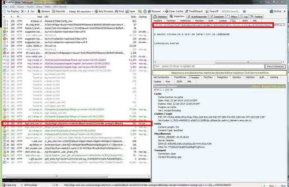Image resolution: width=289 pixels, height=187 pixels.
Task: Open Find sessions from toolbar
Action: [119, 12]
